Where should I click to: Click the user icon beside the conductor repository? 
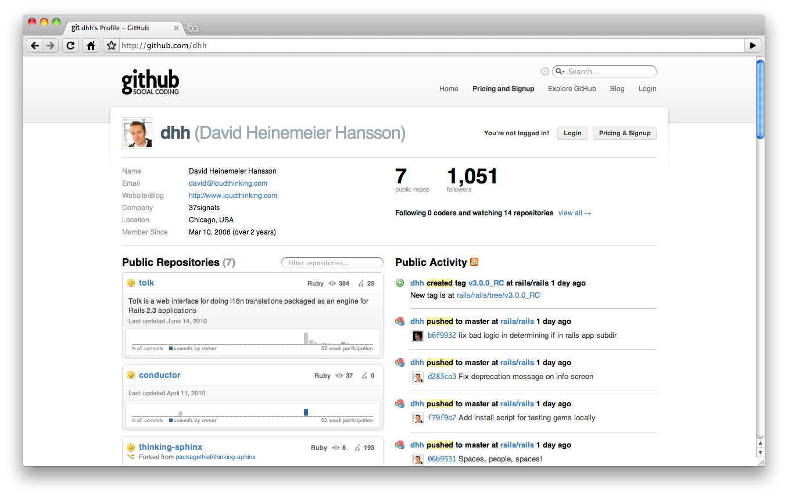[x=131, y=375]
